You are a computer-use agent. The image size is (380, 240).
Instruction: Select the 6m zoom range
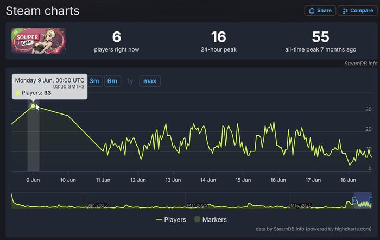[x=112, y=81]
